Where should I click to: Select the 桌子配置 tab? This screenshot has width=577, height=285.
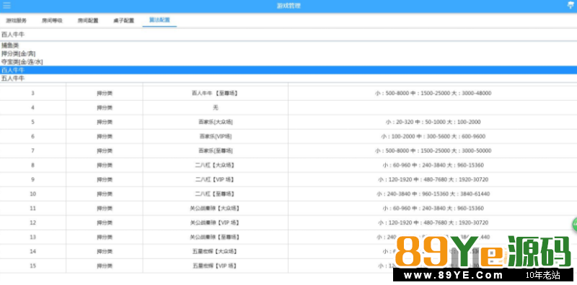123,21
